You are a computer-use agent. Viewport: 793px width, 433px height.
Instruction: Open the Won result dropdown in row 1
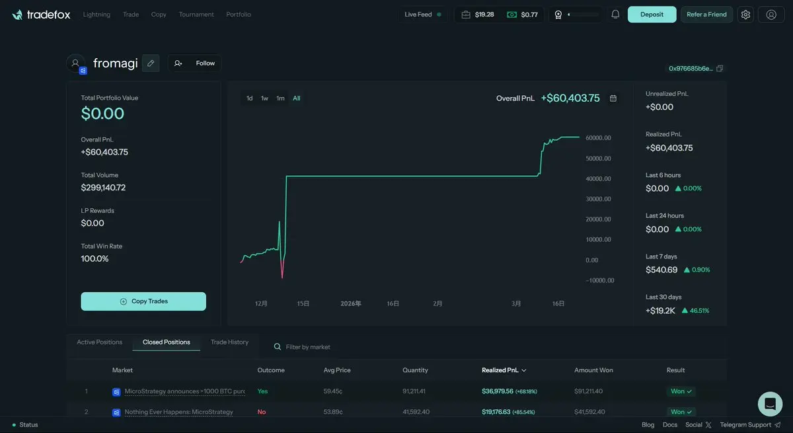pos(681,391)
